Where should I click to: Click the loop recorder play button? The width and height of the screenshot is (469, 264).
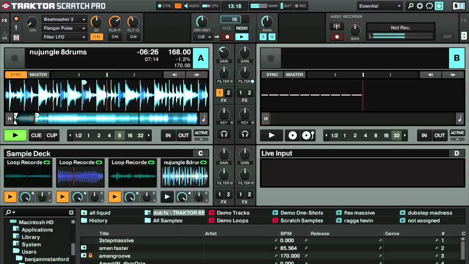click(x=241, y=37)
